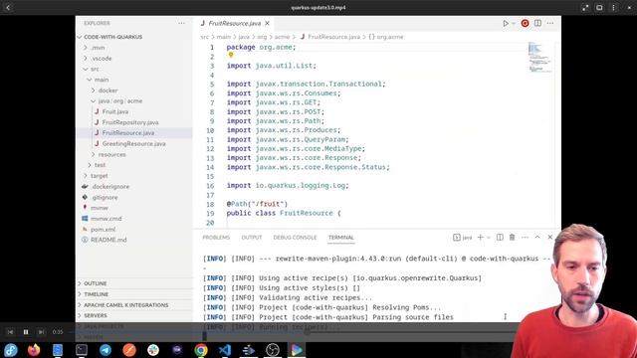637x358 pixels.
Task: Select the TERMINAL tab
Action: (x=340, y=238)
